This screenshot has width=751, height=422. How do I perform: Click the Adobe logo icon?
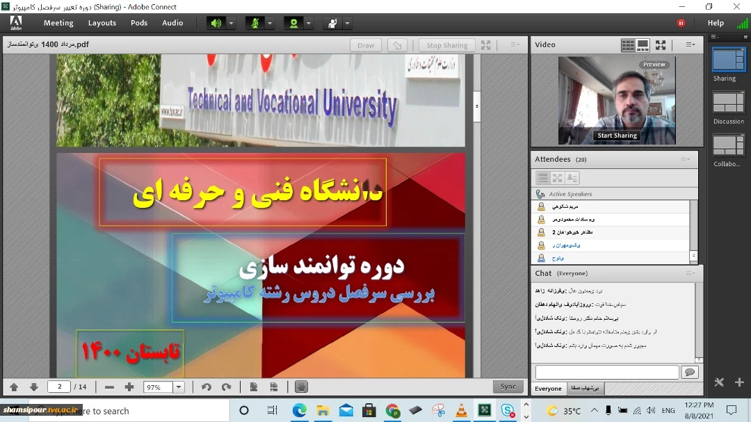point(16,22)
